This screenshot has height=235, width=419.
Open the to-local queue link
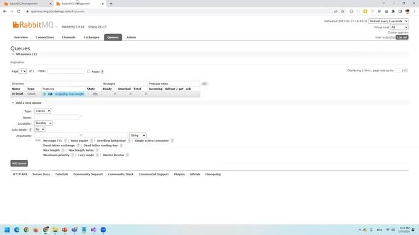click(18, 94)
